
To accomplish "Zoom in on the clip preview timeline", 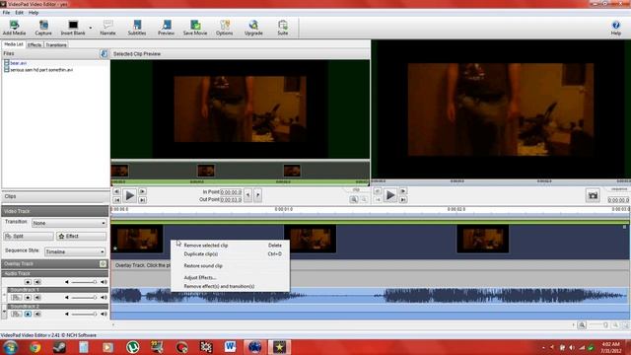I will [354, 199].
